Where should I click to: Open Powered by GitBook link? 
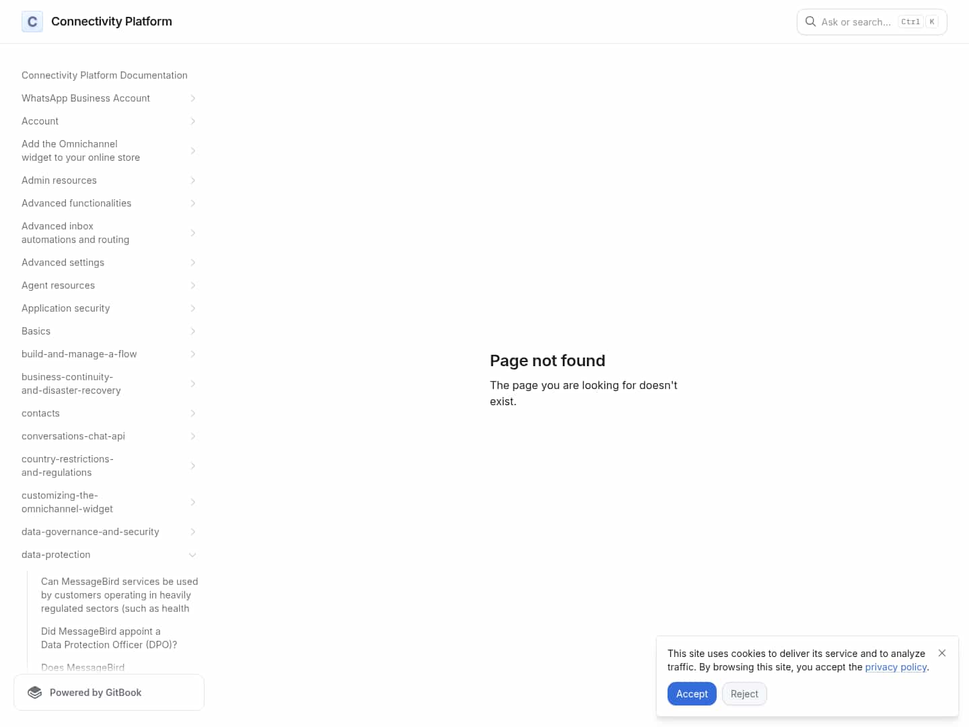point(96,693)
